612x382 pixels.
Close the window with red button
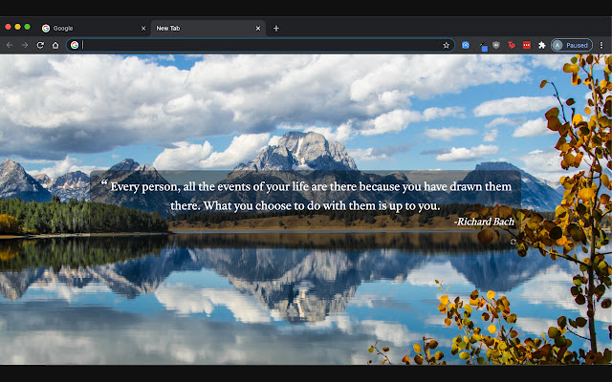pos(8,27)
